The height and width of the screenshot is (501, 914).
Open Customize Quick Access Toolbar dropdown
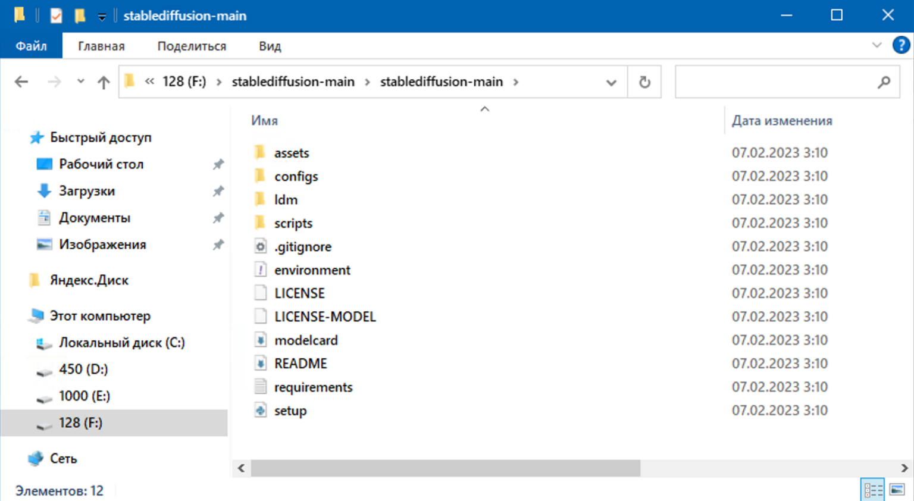point(102,17)
